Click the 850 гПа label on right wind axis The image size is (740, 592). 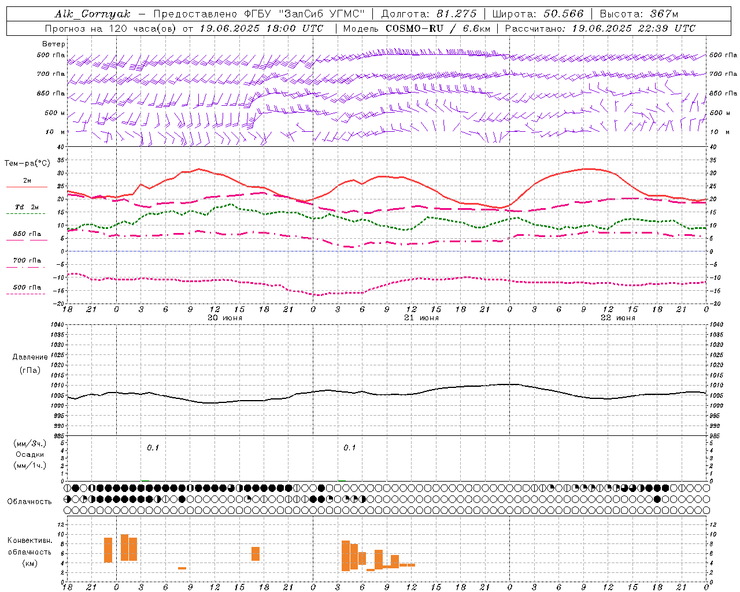pos(723,93)
